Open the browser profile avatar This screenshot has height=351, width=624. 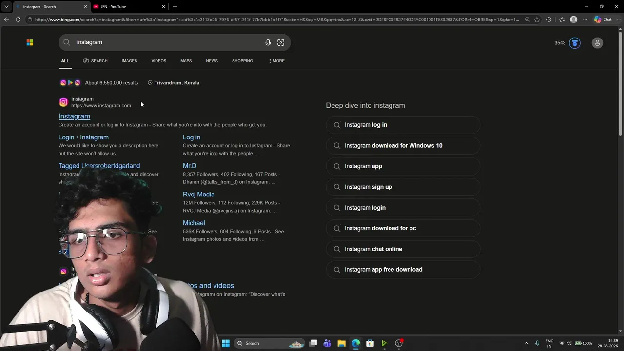(x=574, y=19)
